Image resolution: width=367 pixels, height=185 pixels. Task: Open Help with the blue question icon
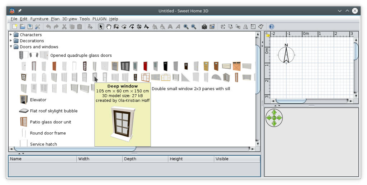(x=271, y=27)
